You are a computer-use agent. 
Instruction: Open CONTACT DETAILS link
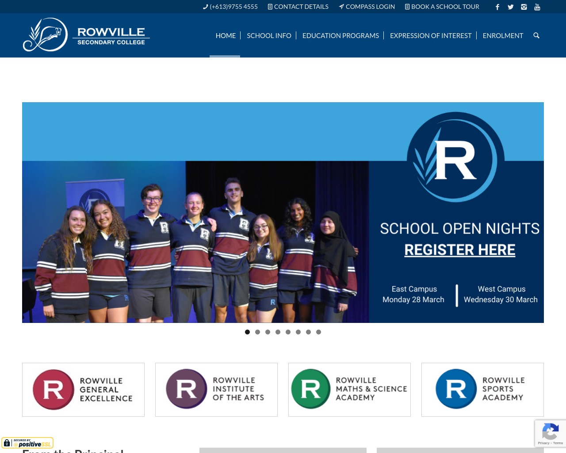tap(298, 7)
